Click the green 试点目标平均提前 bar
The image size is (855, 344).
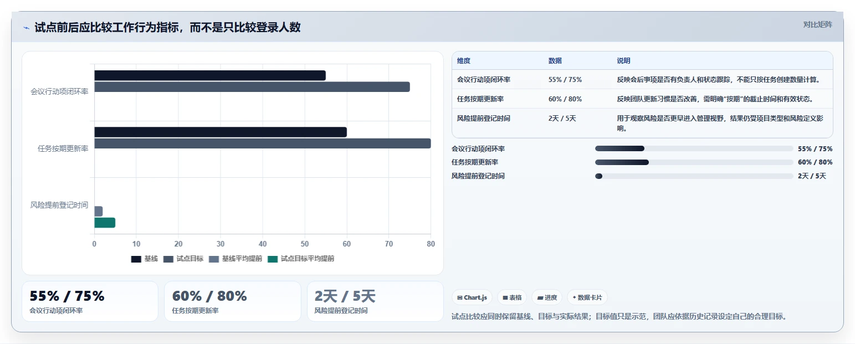pos(105,223)
